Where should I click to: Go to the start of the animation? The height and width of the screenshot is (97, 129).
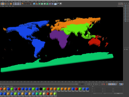click(x=85, y=84)
